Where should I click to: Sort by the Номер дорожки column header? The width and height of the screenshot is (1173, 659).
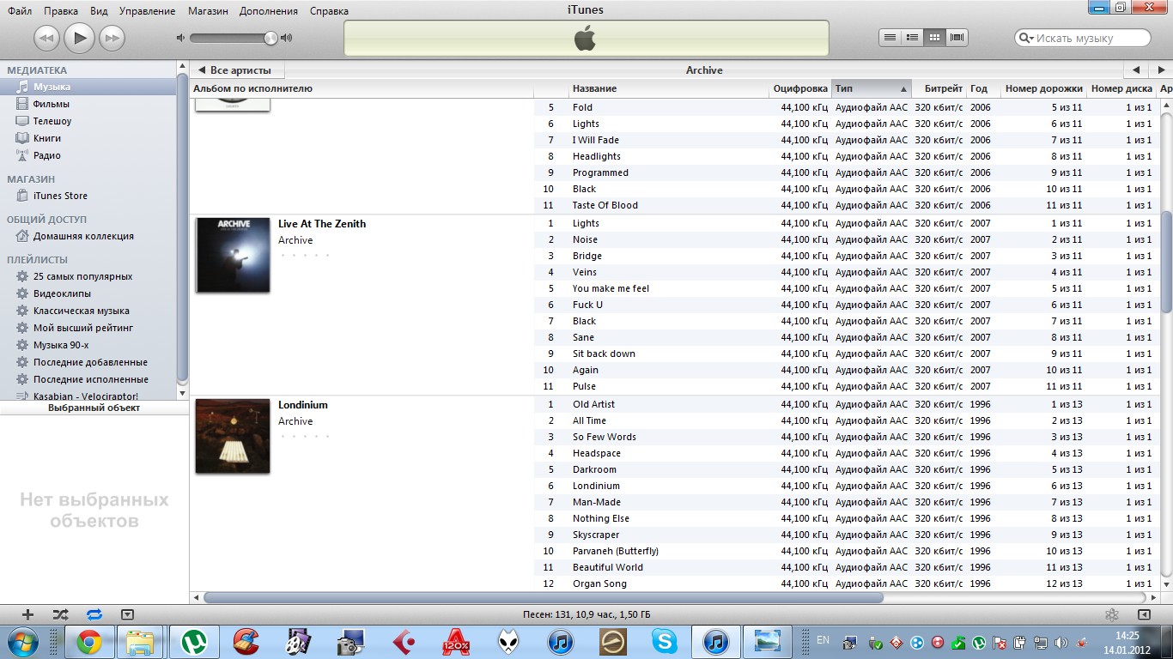[x=1043, y=88]
